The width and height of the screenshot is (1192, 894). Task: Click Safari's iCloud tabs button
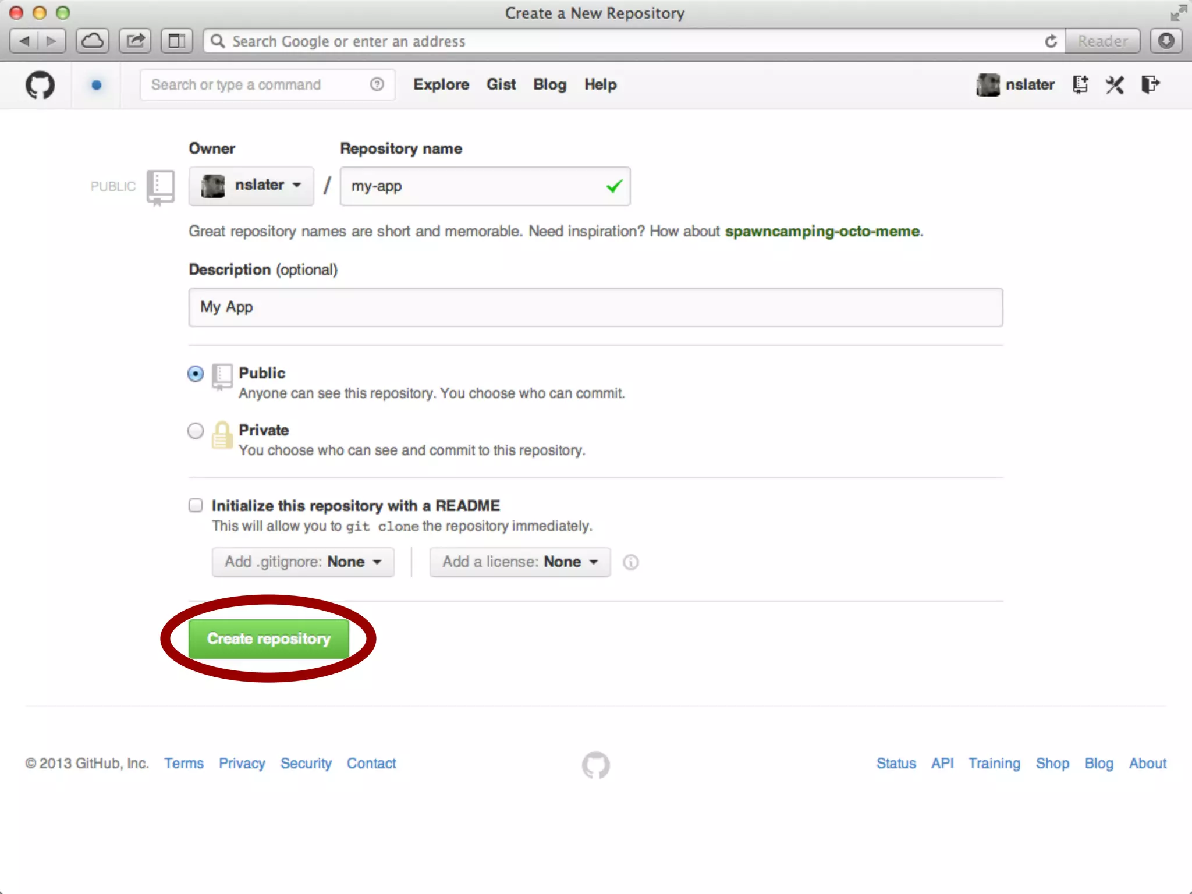(x=92, y=41)
